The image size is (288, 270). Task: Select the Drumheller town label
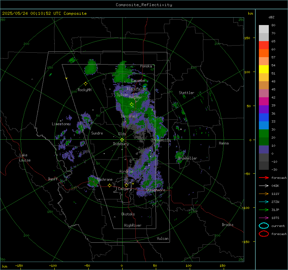(x=188, y=158)
